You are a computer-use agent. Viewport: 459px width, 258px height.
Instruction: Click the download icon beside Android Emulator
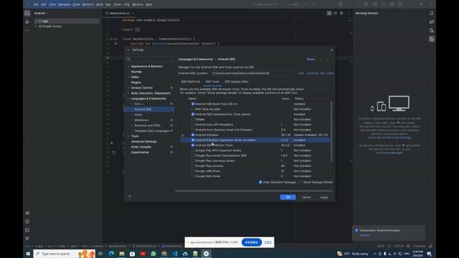tap(183, 135)
